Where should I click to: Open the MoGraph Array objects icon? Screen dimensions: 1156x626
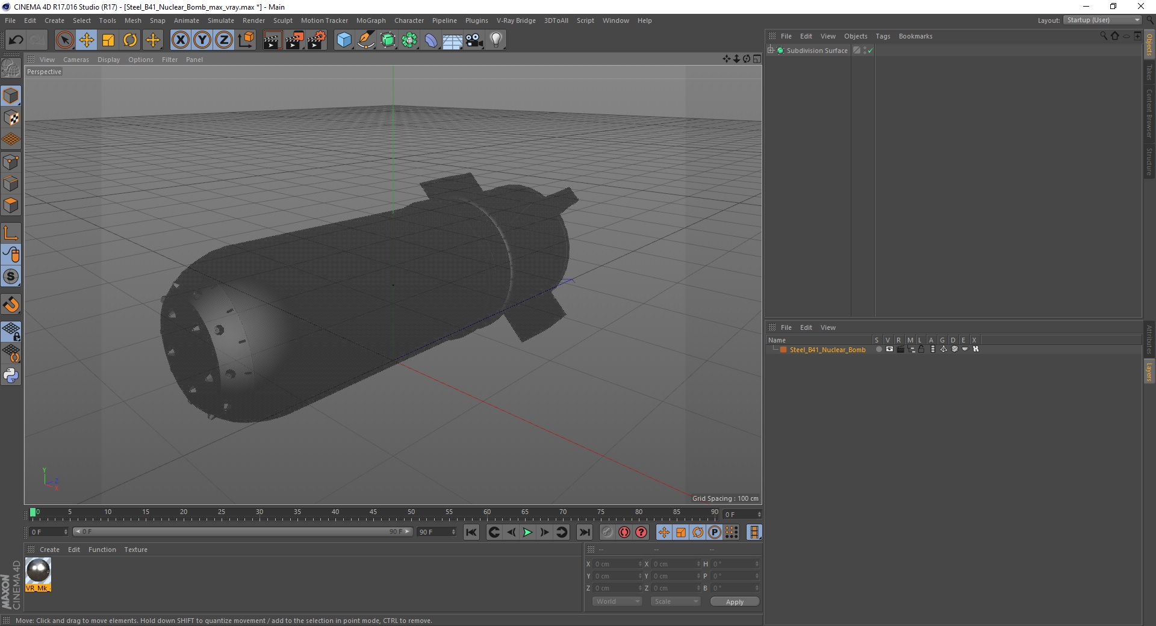pyautogui.click(x=409, y=40)
